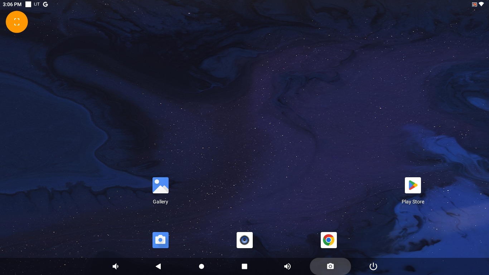Click the Google G notification icon

click(45, 4)
